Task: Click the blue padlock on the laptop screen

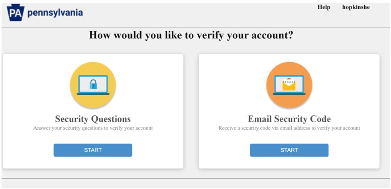Action: pos(93,85)
